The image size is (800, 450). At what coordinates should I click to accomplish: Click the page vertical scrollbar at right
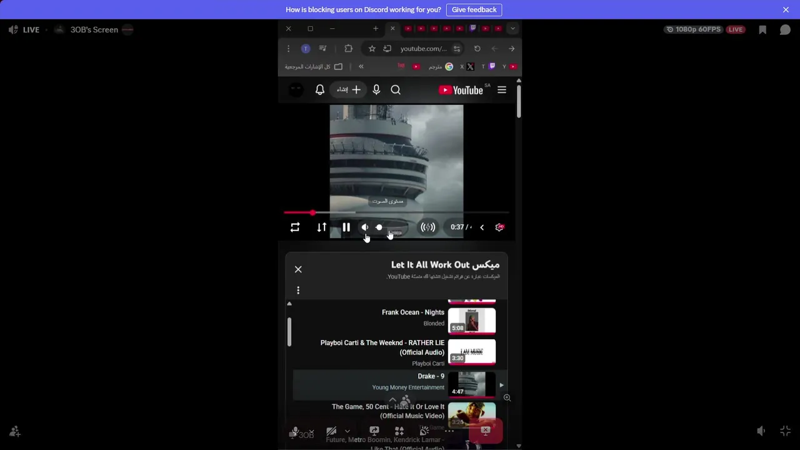(519, 100)
